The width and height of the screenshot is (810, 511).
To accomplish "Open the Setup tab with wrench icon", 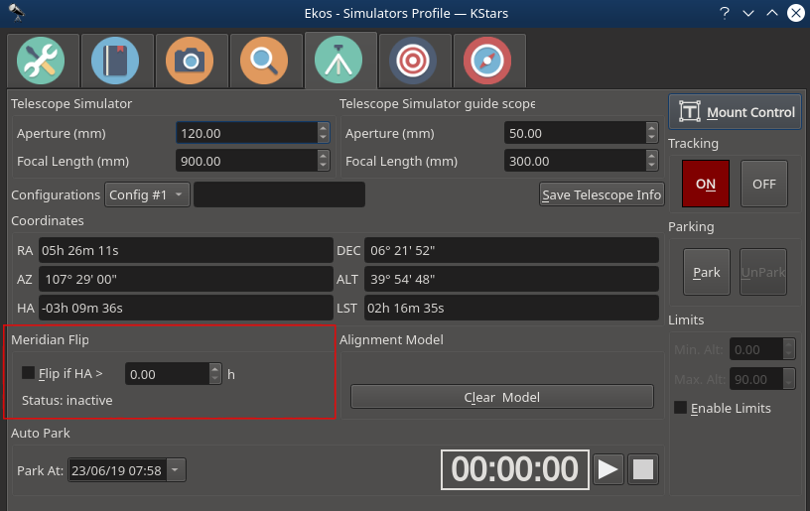I will pyautogui.click(x=41, y=61).
